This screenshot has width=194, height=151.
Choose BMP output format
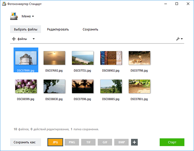pyautogui.click(x=121, y=142)
